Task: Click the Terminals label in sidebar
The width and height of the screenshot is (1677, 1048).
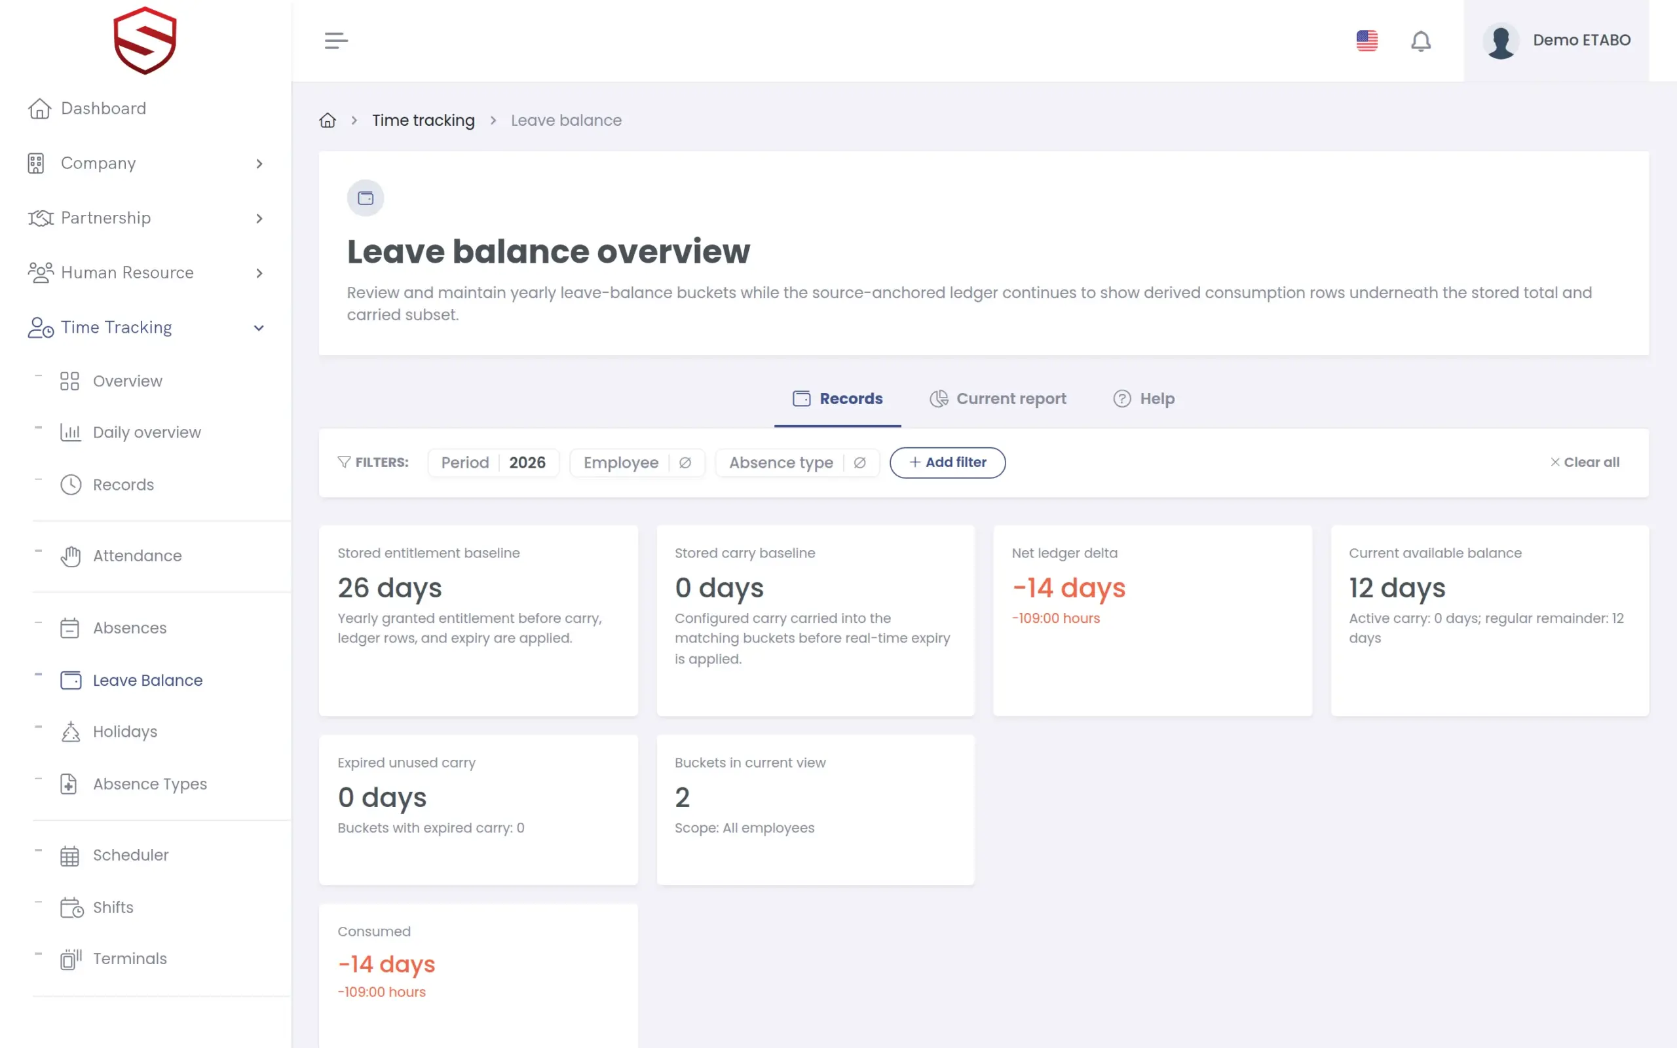Action: click(x=130, y=958)
